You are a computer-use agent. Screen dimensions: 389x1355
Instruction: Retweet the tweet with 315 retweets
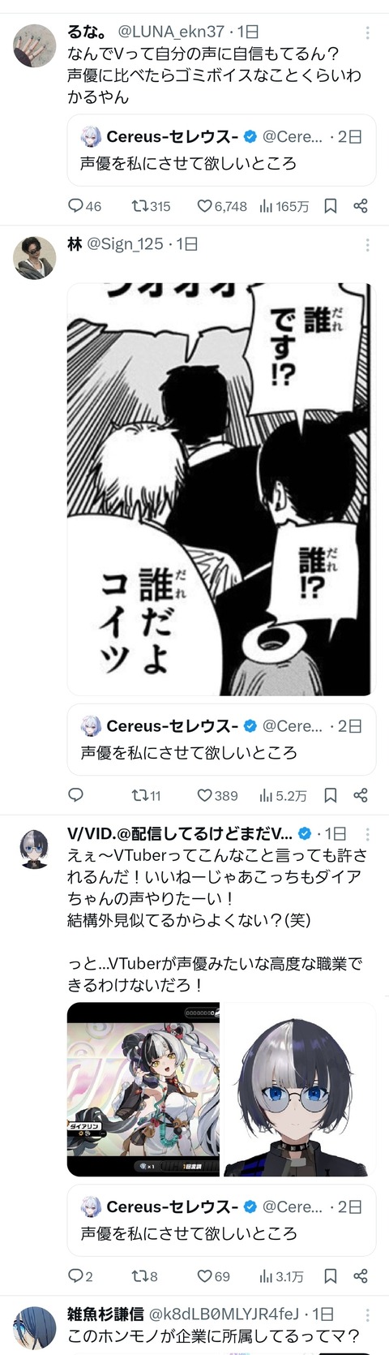[151, 206]
